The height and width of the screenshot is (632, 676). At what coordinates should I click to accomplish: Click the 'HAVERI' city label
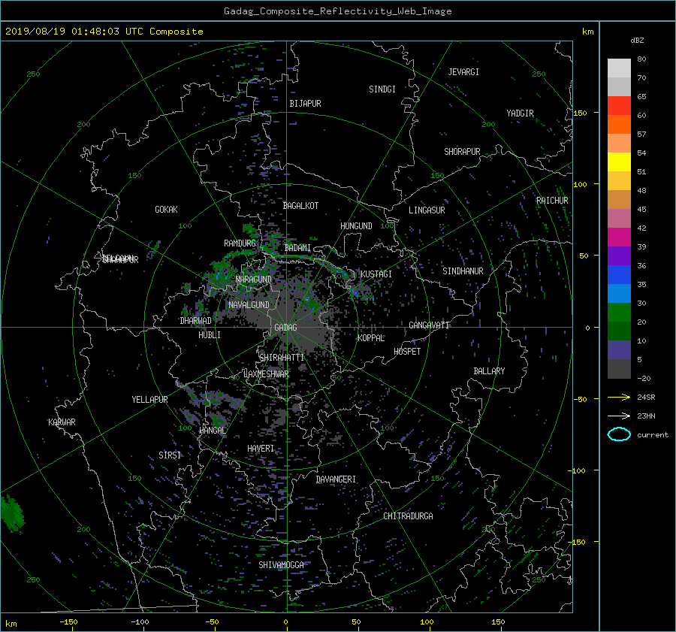(261, 449)
